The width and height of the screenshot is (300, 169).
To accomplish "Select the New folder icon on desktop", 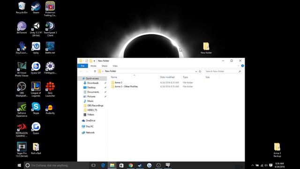I will click(206, 48).
